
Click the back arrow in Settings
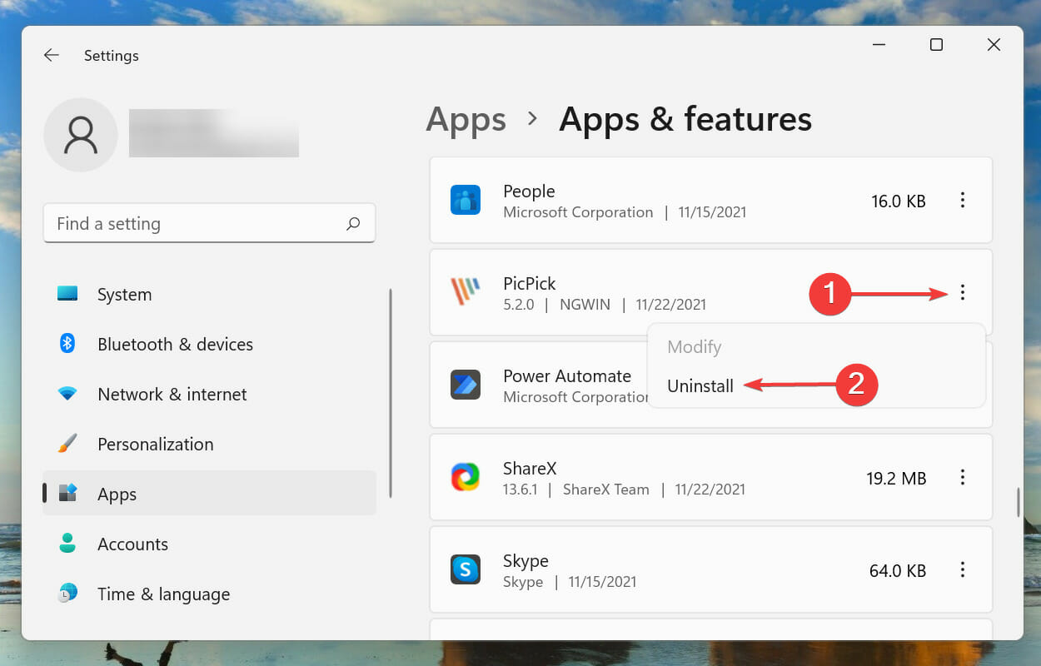click(52, 55)
